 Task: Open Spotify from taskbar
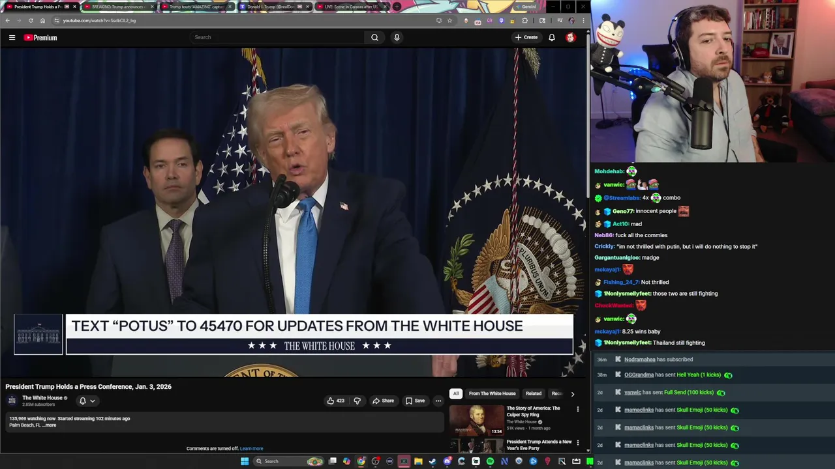(x=490, y=461)
